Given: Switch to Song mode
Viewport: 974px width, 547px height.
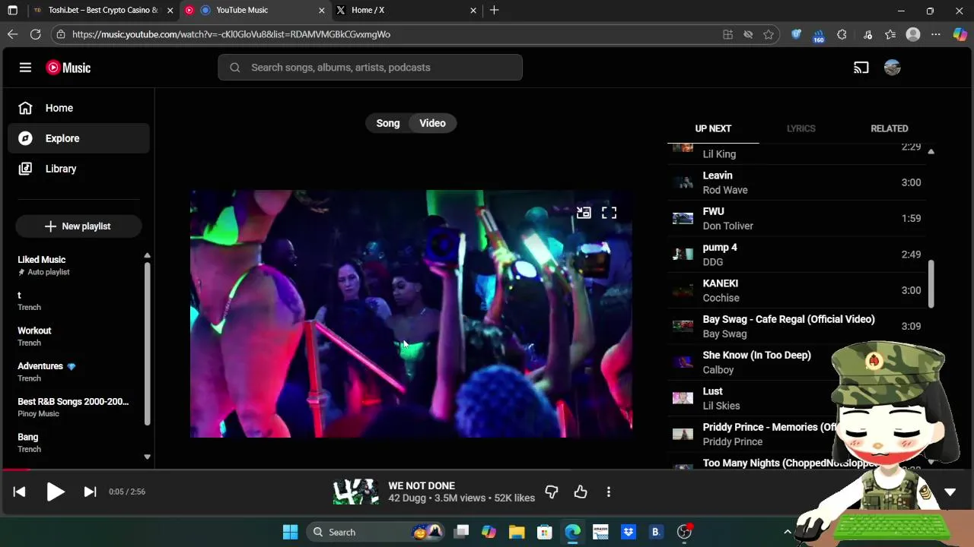Looking at the screenshot, I should (x=388, y=123).
